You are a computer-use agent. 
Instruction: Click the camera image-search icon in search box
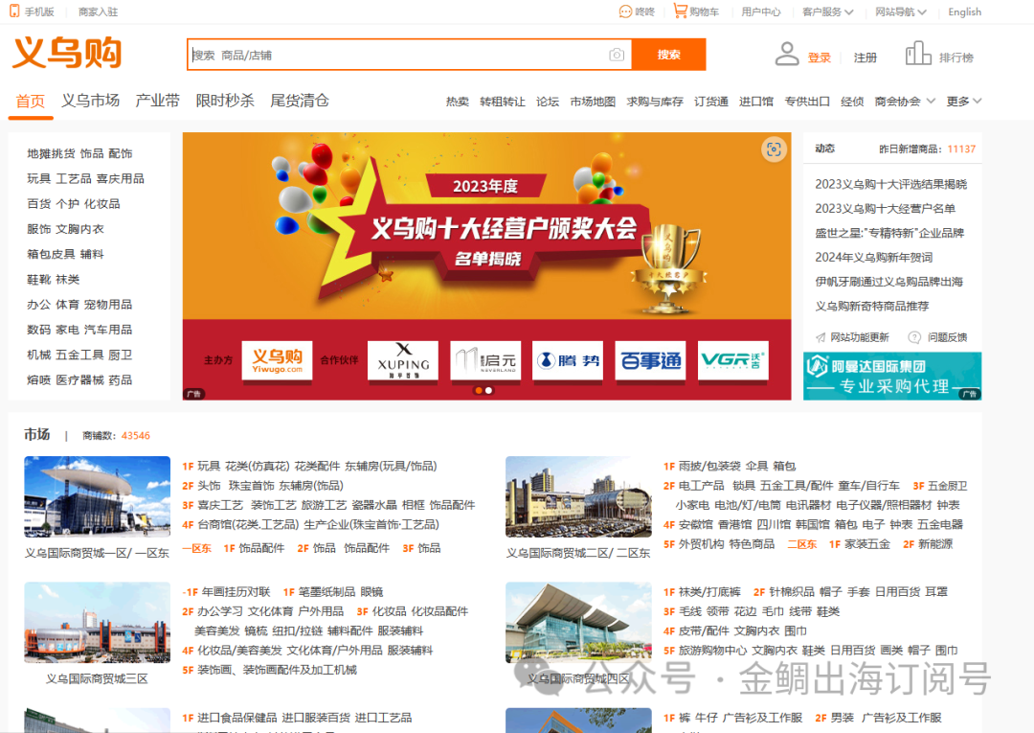(x=617, y=55)
